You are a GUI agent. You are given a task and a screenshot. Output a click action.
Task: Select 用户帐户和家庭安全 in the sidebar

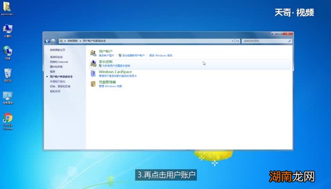click(61, 77)
